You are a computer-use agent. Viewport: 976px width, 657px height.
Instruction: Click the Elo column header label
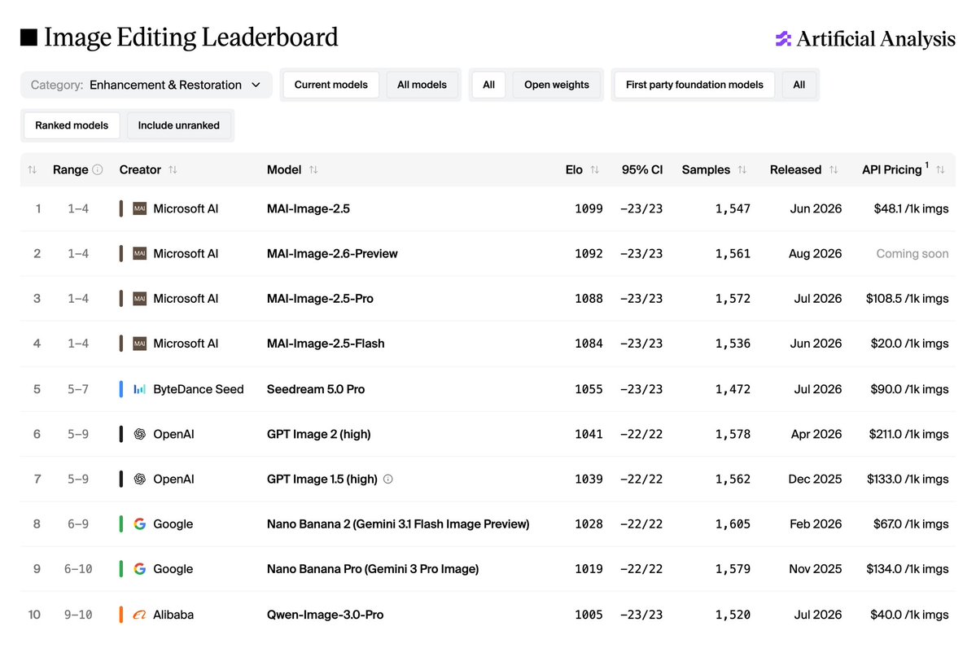[574, 169]
